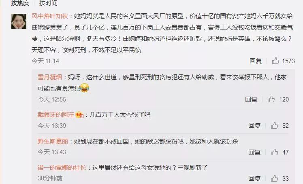303x184 pixels.
Task: Click 回复 on 野生斯嘉丽's comment
Action: click(254, 152)
